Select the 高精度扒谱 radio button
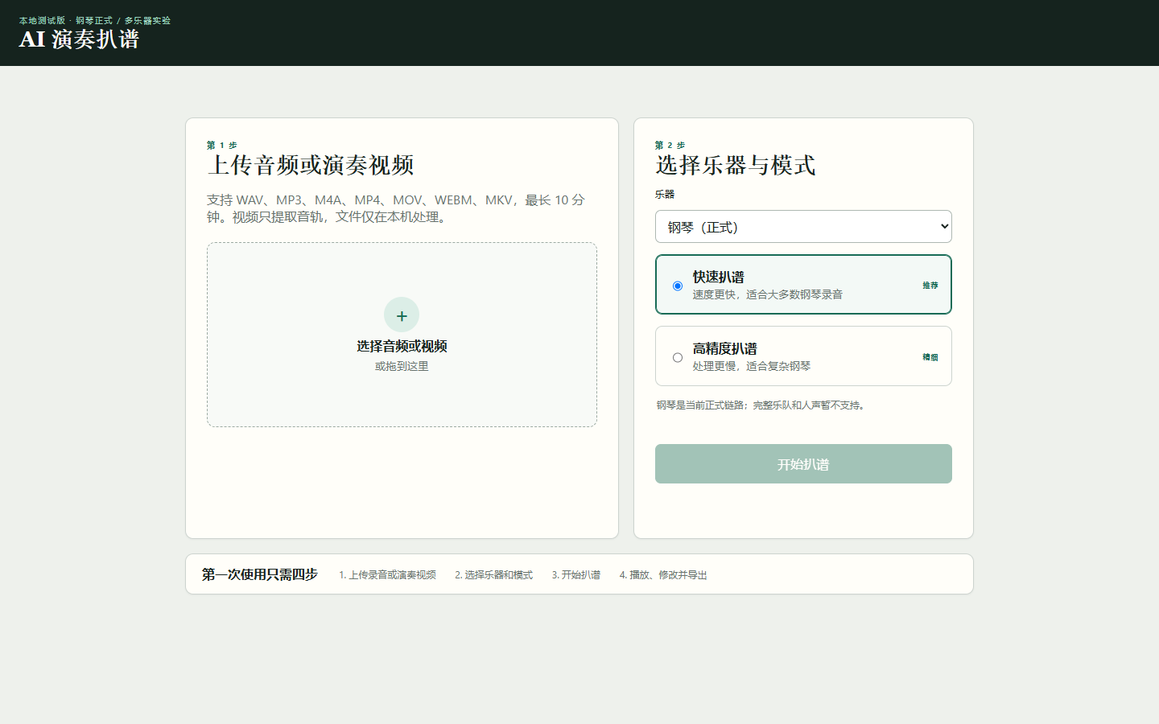 point(678,357)
